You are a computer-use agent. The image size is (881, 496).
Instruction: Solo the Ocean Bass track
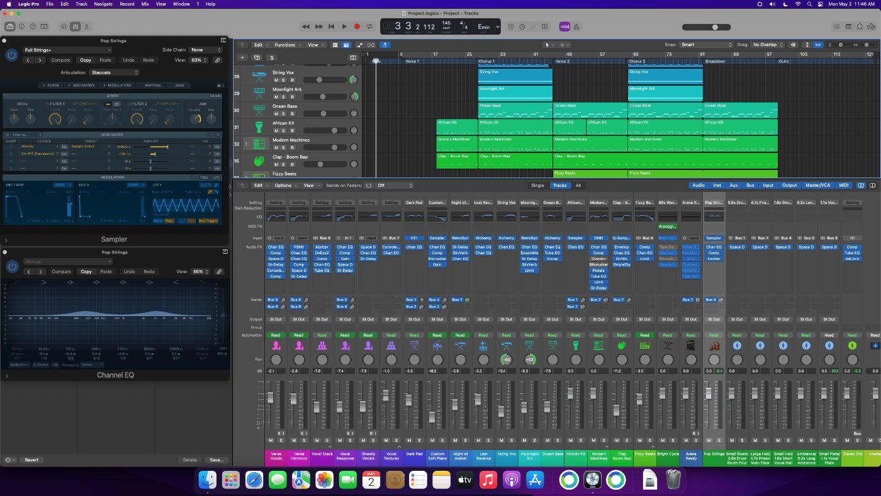coord(283,114)
